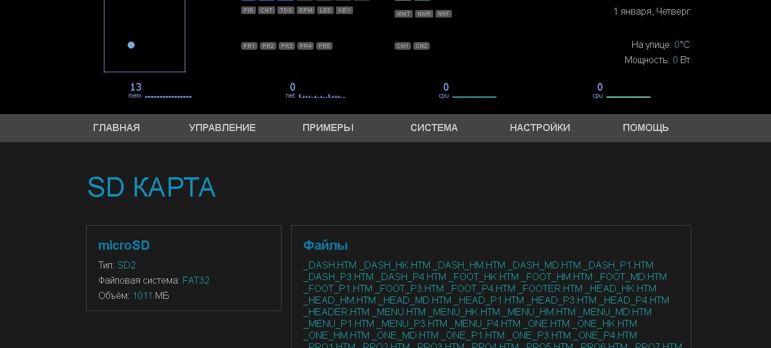Switch to the СИСТЕМА section
771x348 pixels.
(x=434, y=128)
